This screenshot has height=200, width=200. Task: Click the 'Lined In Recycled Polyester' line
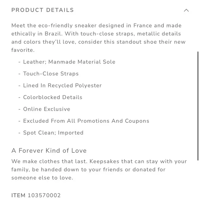click(x=62, y=86)
